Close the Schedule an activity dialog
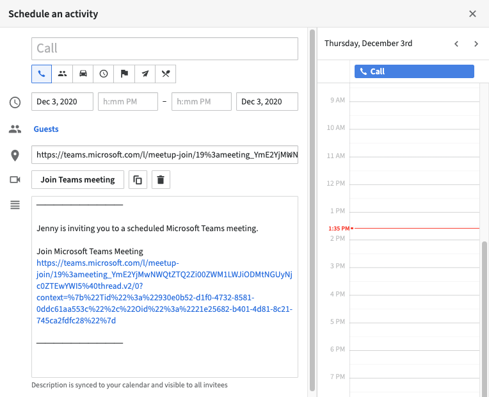 pyautogui.click(x=472, y=13)
